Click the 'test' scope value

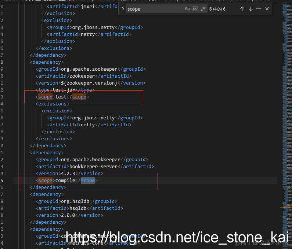[61, 97]
